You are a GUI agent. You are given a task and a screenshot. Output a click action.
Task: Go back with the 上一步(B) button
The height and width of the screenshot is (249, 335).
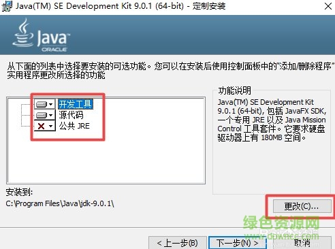(x=178, y=243)
